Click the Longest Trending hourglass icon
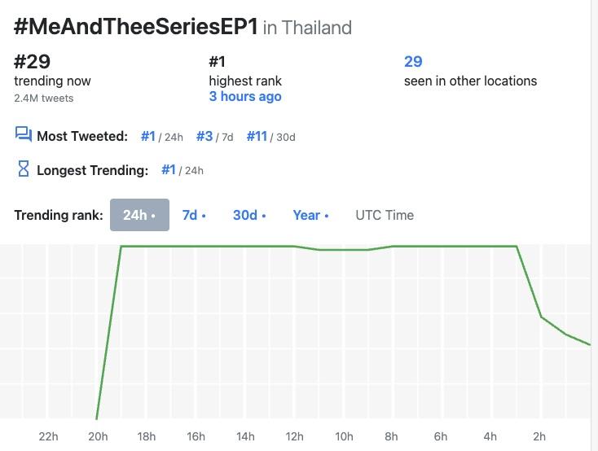The image size is (598, 451). click(x=24, y=169)
